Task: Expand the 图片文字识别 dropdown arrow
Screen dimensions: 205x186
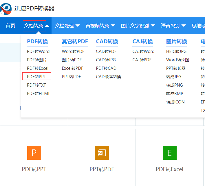Action: click(x=153, y=26)
